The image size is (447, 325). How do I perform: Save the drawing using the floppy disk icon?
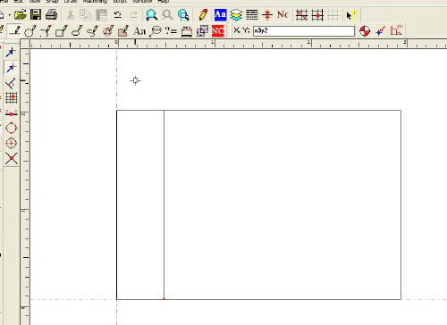pos(36,14)
